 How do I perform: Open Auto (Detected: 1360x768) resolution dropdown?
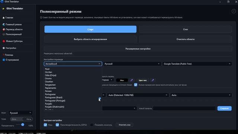138,95
